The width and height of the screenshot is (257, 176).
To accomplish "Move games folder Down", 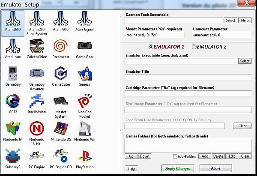I will (145, 156).
